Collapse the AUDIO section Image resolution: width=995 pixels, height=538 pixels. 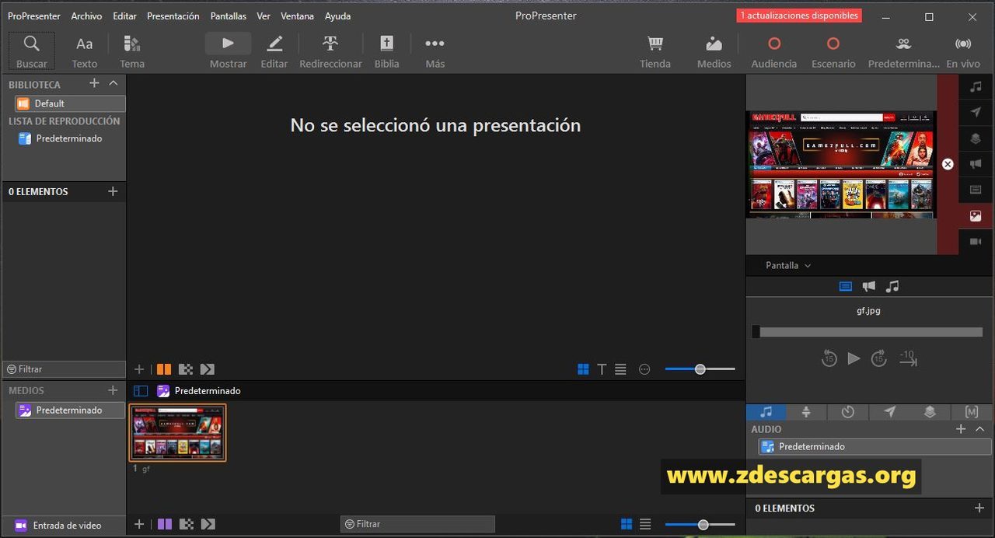(x=979, y=429)
